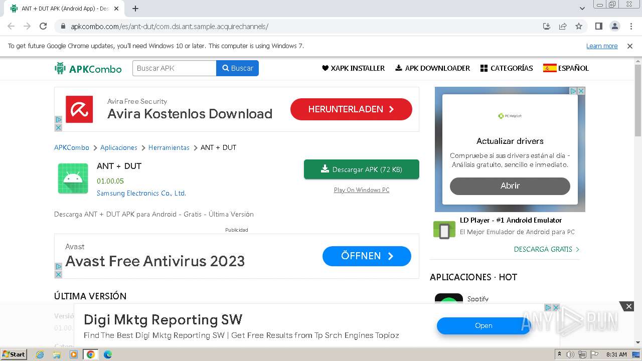The height and width of the screenshot is (361, 642).
Task: Click the Digi Mktg Reporting SW ad title
Action: point(163,320)
